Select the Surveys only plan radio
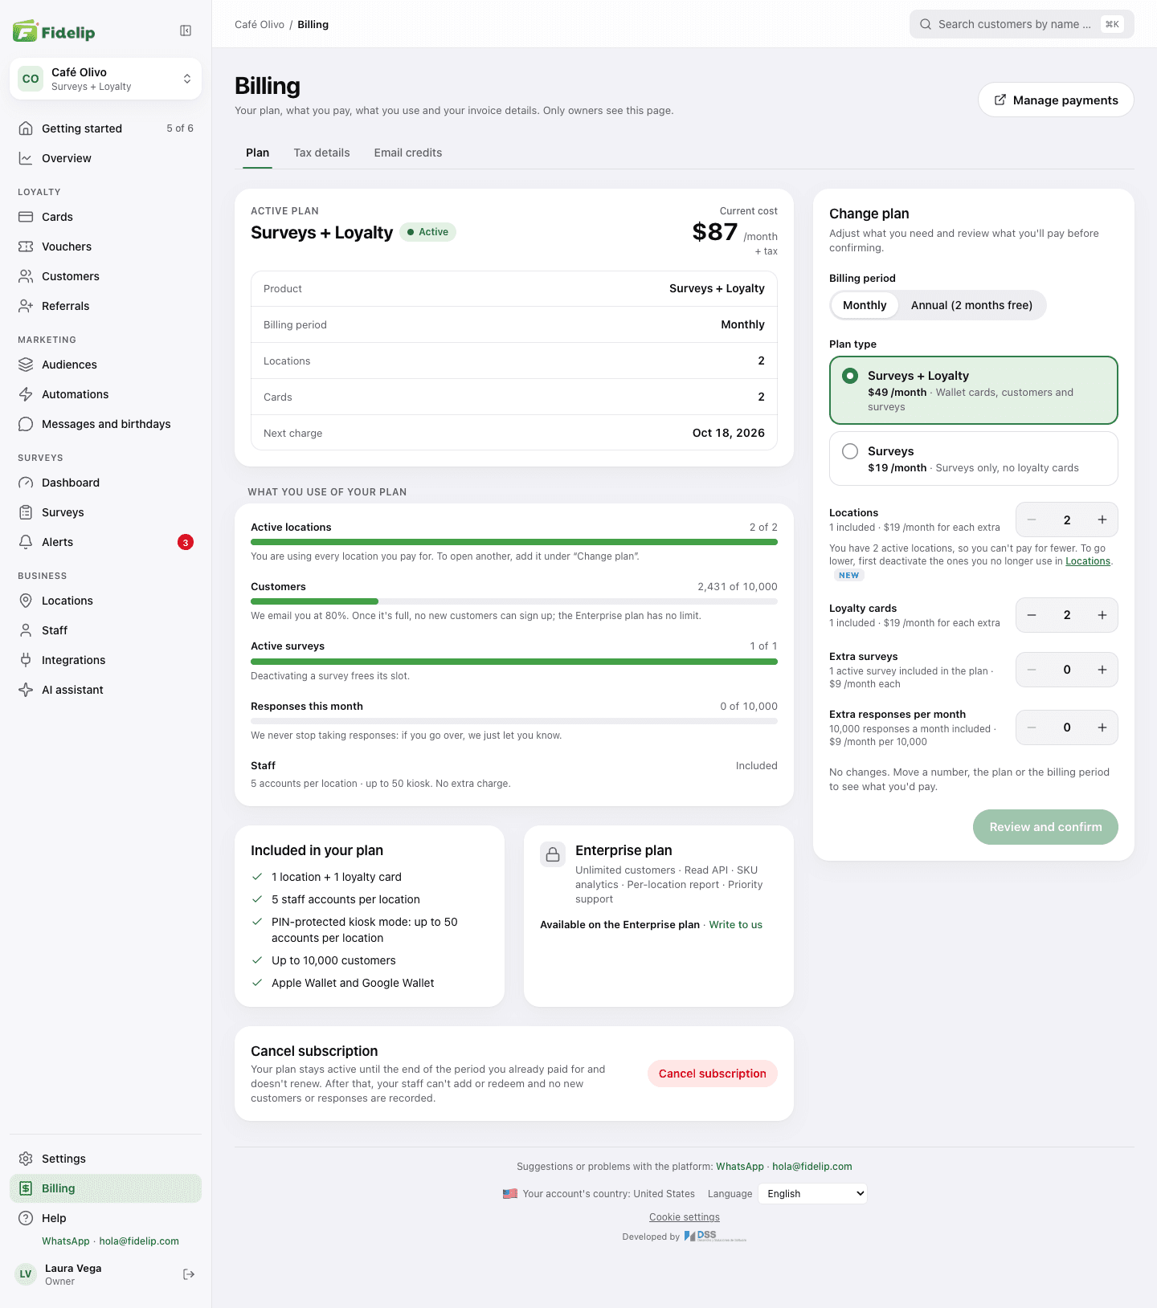1157x1308 pixels. 850,451
